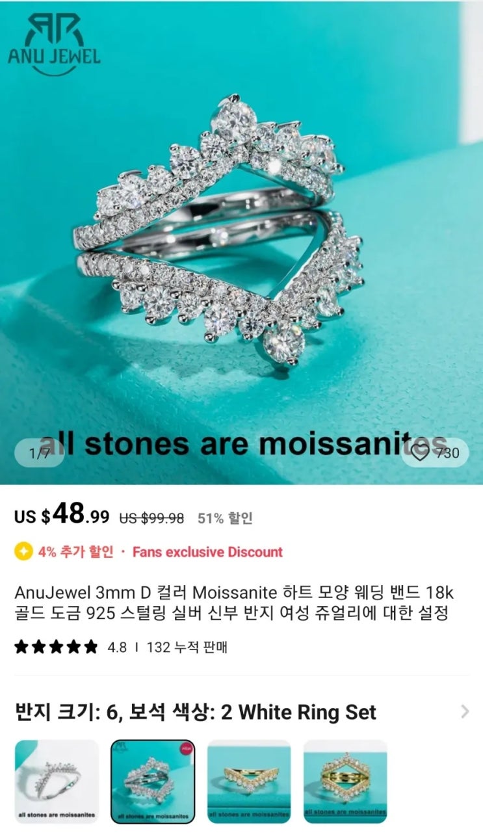
Task: Select the 2 White Ring Set thumbnail
Action: pos(153,782)
